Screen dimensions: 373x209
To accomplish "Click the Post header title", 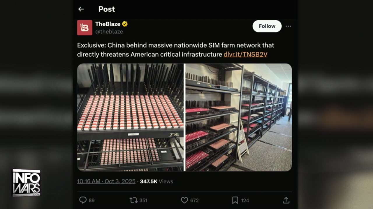I will coord(107,9).
